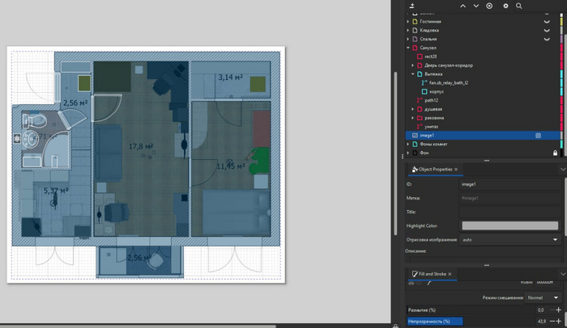
Task: Switch to Object Properties tab
Action: (435, 170)
